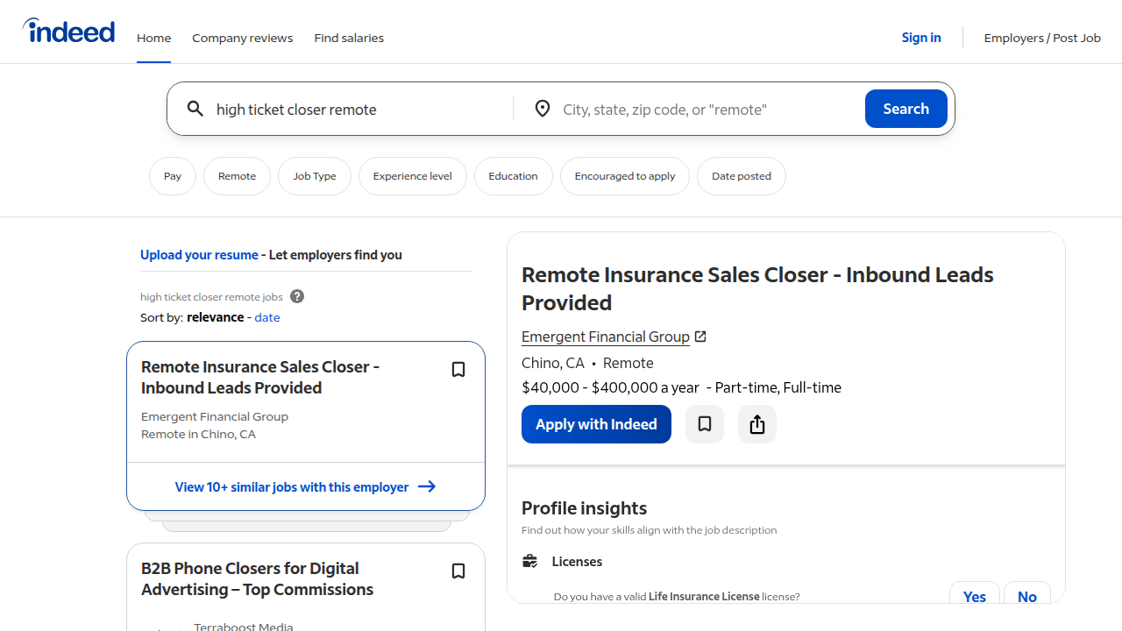The width and height of the screenshot is (1122, 631).
Task: Open the Pay filter dropdown
Action: point(173,176)
